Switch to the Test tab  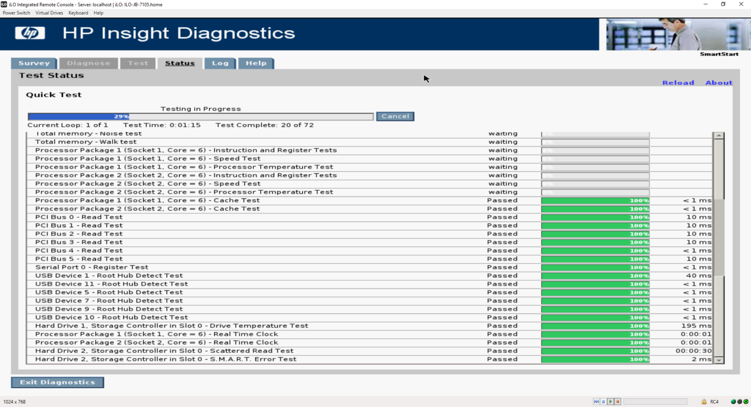[138, 63]
